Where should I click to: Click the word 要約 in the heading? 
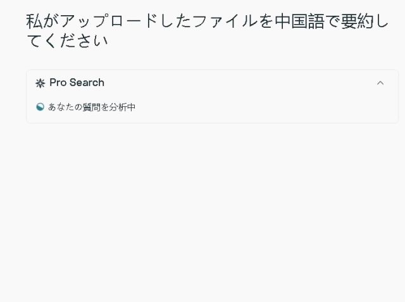pyautogui.click(x=357, y=21)
